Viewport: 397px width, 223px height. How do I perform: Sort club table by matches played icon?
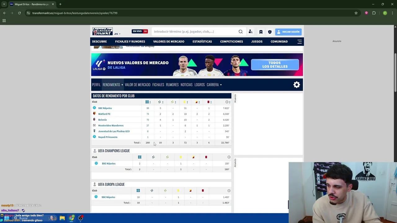tap(148, 102)
